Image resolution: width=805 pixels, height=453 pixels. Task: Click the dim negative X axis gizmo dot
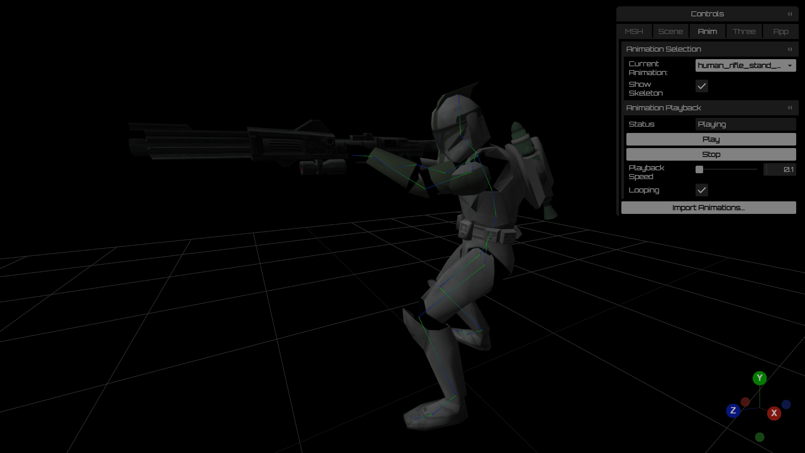tap(745, 402)
